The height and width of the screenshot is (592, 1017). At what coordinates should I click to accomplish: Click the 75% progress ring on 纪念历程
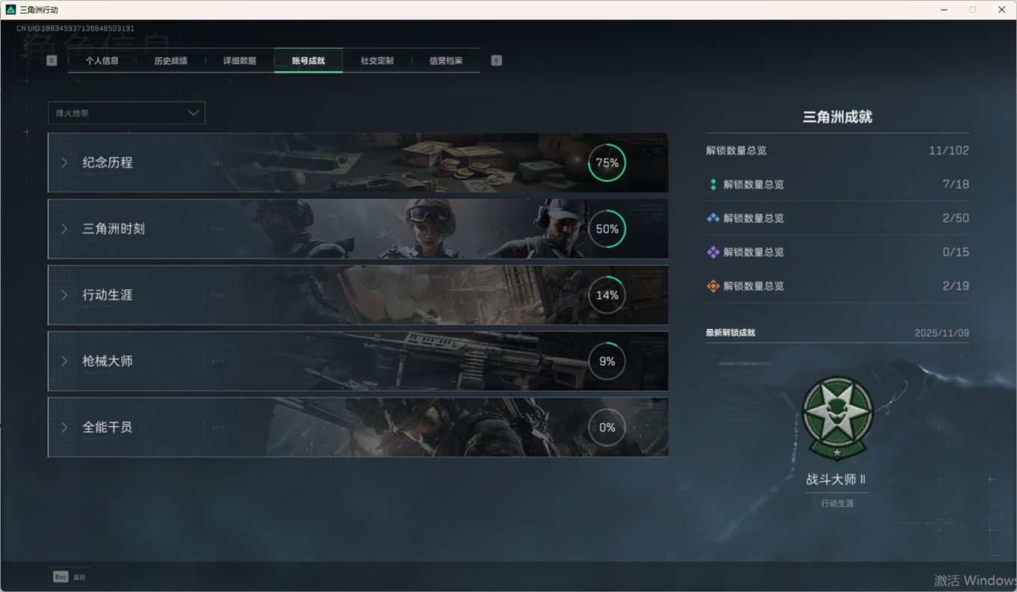point(607,163)
